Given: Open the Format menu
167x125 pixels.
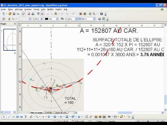Looking at the screenshot, I should pos(36,9).
